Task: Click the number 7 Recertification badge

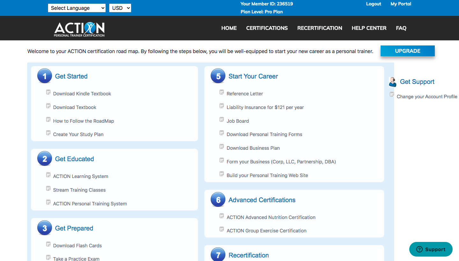Action: coord(218,255)
